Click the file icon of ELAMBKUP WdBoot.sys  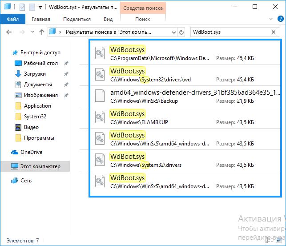(100, 117)
